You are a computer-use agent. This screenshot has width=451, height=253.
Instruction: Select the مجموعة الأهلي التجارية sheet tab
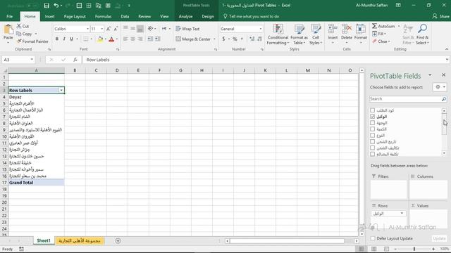(80, 240)
